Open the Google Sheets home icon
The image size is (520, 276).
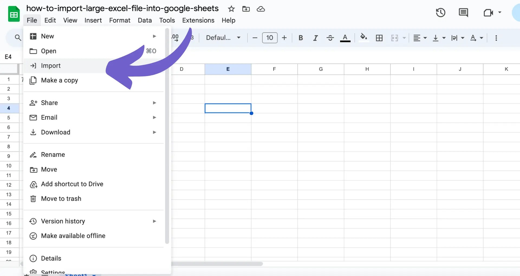13,14
